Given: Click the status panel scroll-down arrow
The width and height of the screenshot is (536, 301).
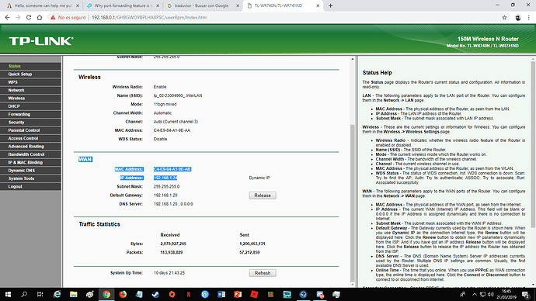Looking at the screenshot, I should [353, 284].
